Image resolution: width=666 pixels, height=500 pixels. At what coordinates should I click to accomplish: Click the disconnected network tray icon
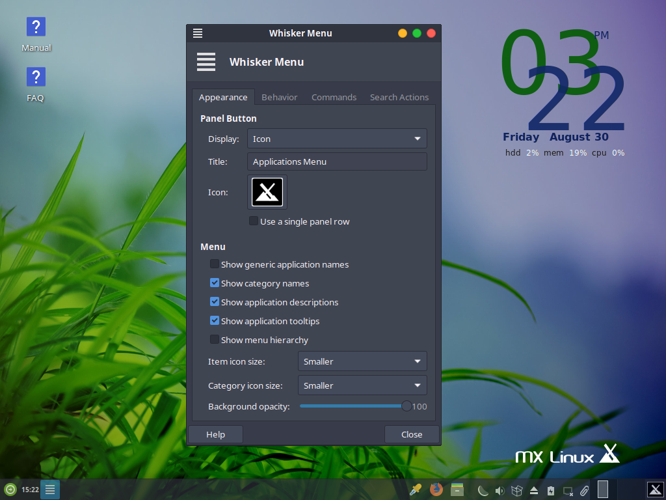[568, 491]
